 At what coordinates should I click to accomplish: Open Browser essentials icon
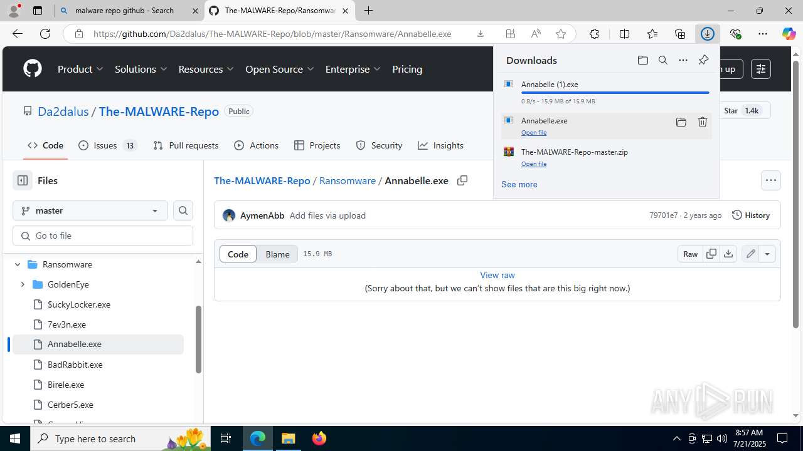coord(735,34)
